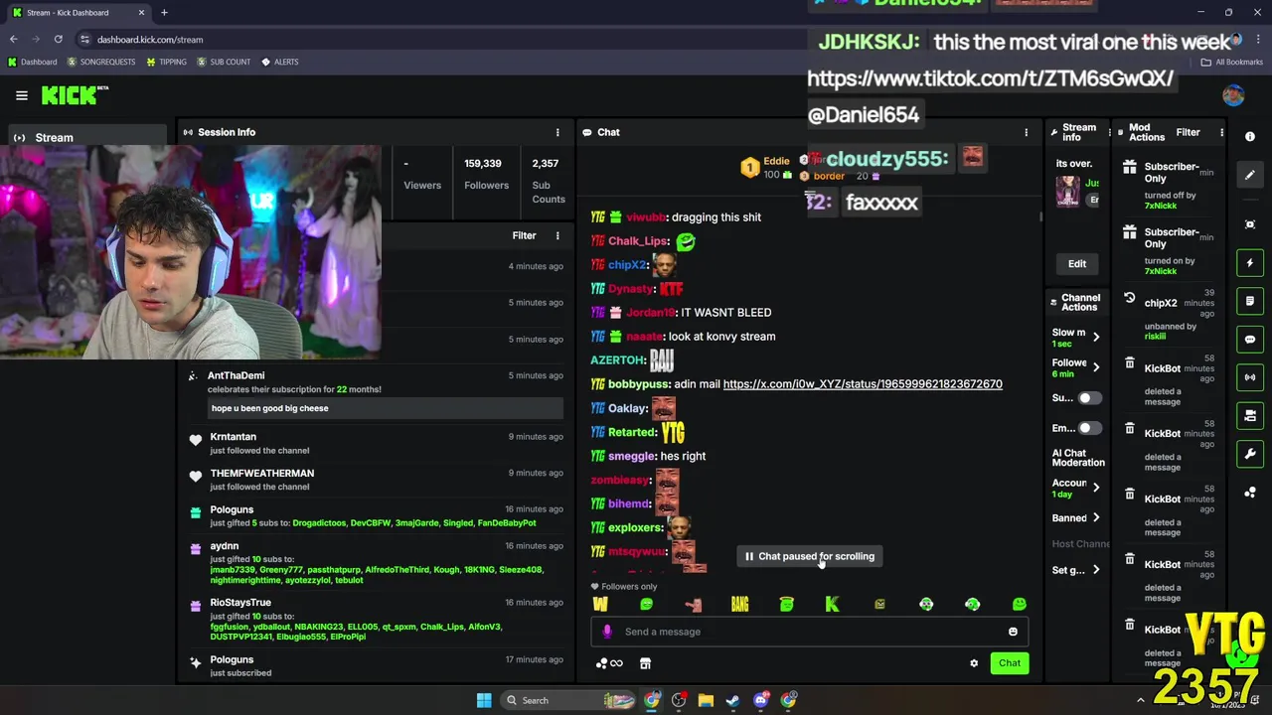1272x715 pixels.
Task: Click the pencil edit icon in sidebar
Action: 1250,175
